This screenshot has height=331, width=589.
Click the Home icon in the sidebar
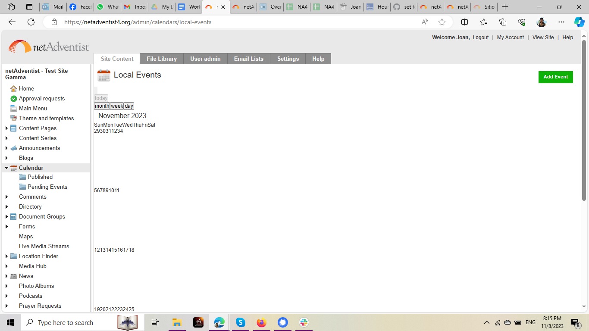coord(13,89)
